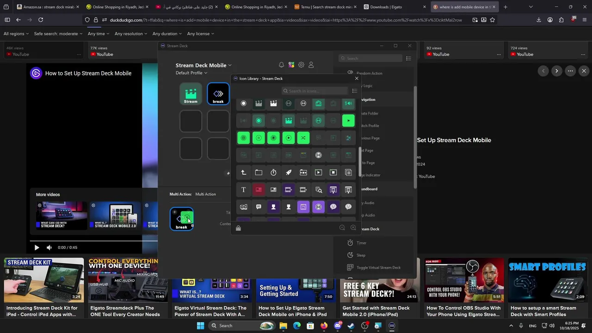
Task: Pick the folder icon in Icon Library
Action: (x=259, y=173)
